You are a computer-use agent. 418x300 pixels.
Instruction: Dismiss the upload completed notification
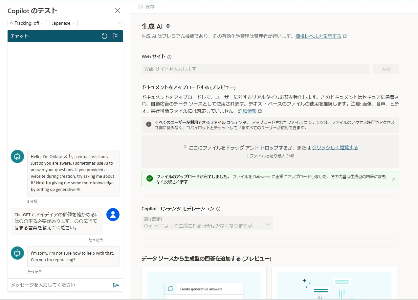tap(394, 179)
